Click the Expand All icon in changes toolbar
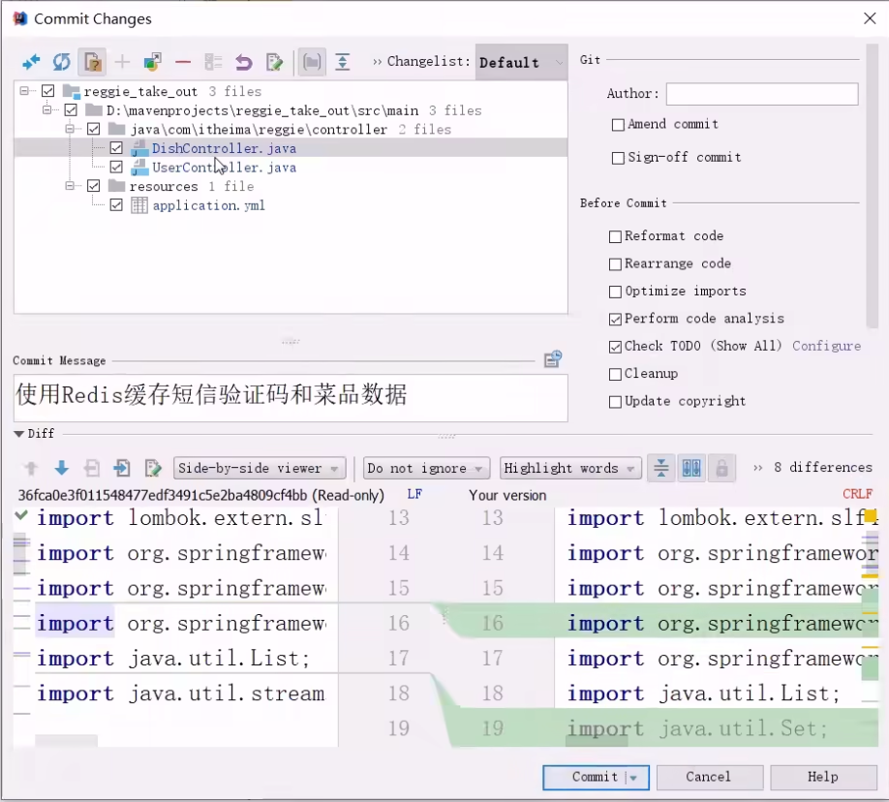The width and height of the screenshot is (889, 802). click(x=342, y=62)
